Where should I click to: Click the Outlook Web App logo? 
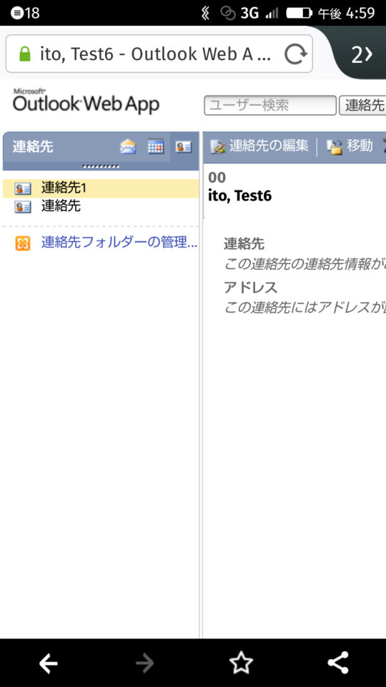tap(86, 101)
